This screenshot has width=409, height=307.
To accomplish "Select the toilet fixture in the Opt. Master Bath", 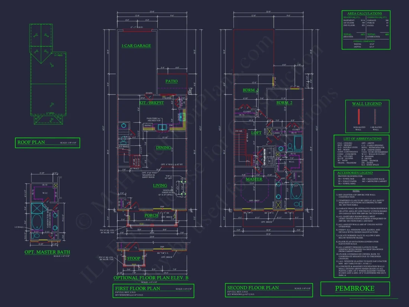I will pyautogui.click(x=37, y=236).
